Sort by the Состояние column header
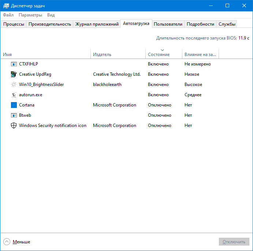This screenshot has width=253, height=251. 164,55
